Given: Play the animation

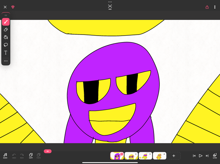Looking at the screenshot, I should pyautogui.click(x=201, y=156).
